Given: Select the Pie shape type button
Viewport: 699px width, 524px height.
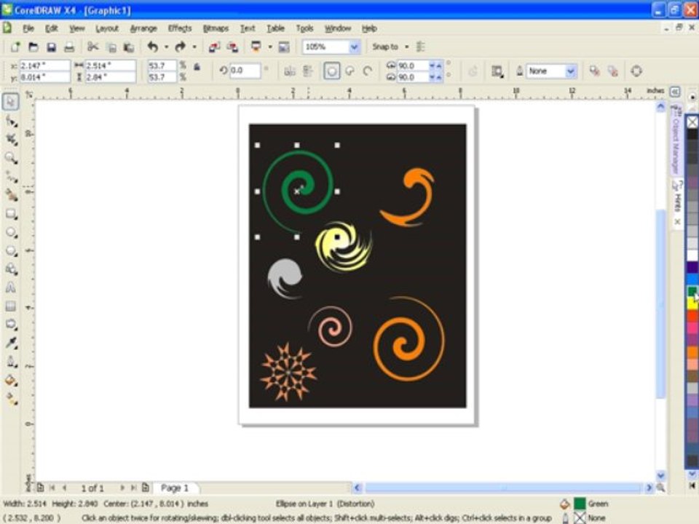Looking at the screenshot, I should pyautogui.click(x=350, y=71).
